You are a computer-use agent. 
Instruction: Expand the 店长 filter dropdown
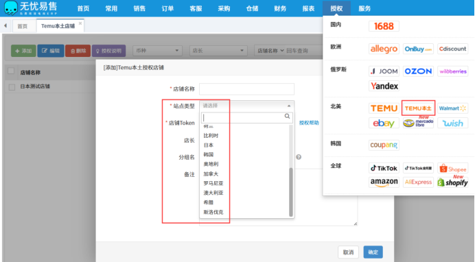click(218, 51)
